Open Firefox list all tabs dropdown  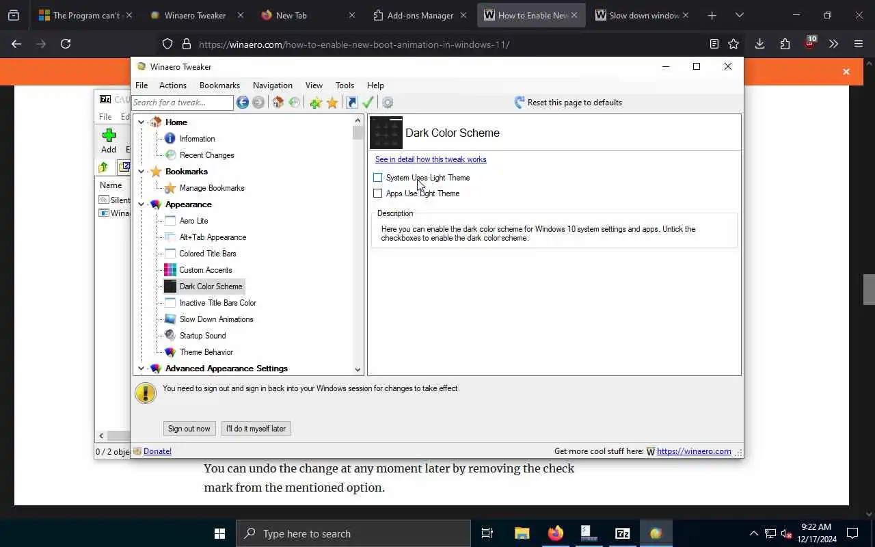click(x=739, y=15)
